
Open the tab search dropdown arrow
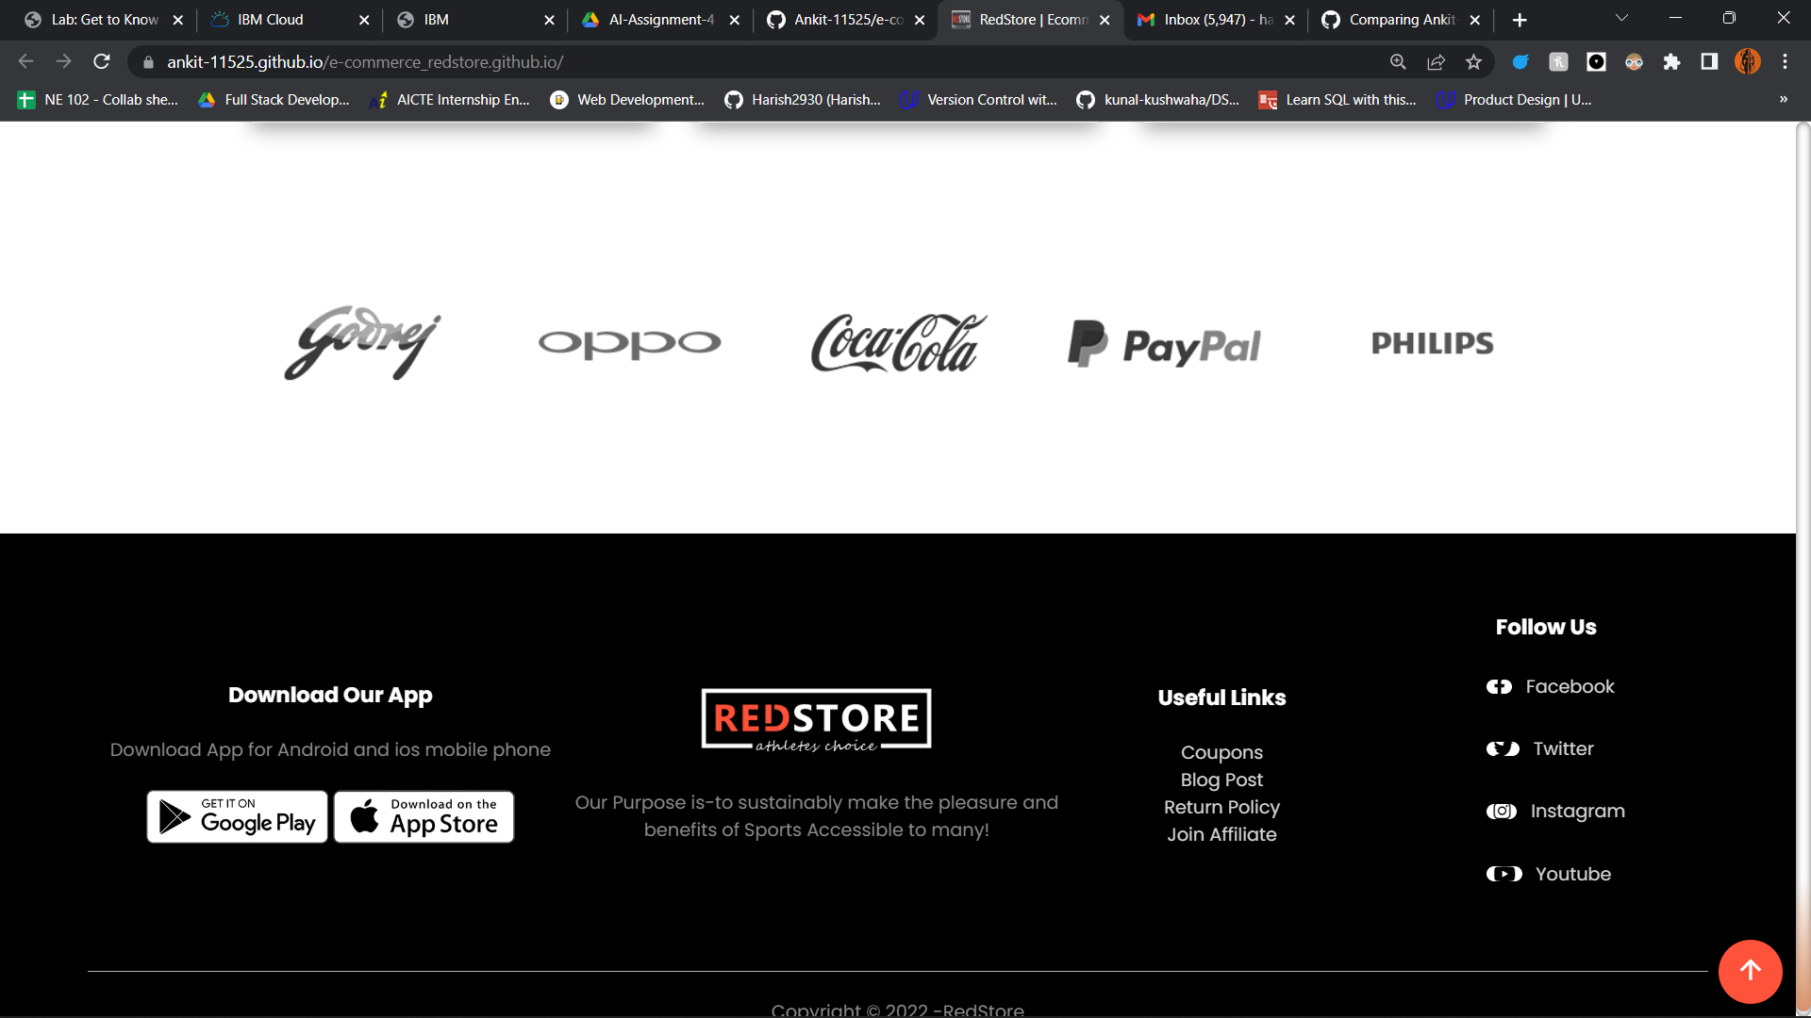1621,19
